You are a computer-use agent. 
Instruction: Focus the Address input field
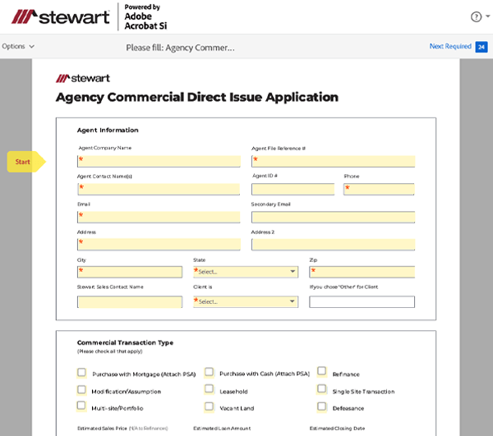pos(159,245)
